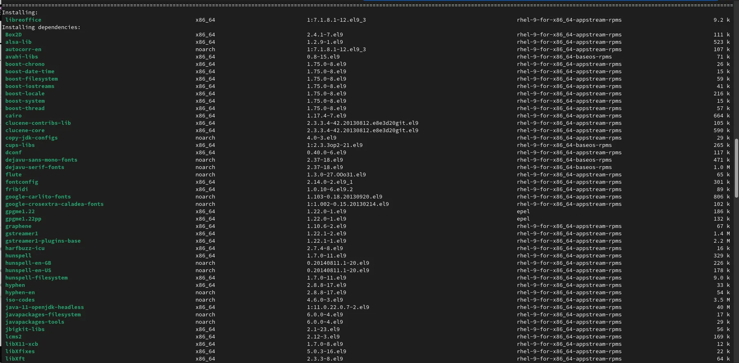Click the dconf package name
Viewport: 739px width, 363px height.
point(14,152)
